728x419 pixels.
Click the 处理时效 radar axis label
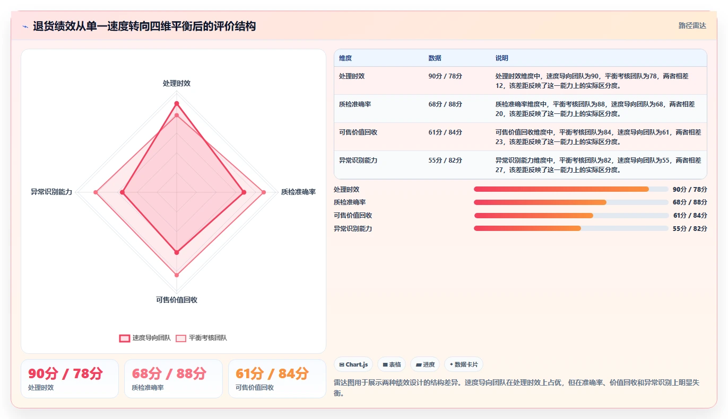177,83
